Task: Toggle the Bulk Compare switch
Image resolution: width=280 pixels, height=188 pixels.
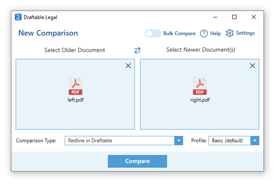Action: tap(153, 33)
